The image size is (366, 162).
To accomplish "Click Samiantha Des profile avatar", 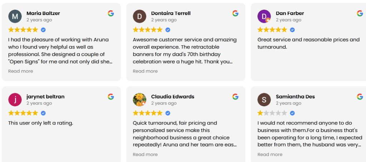I will coord(264,100).
